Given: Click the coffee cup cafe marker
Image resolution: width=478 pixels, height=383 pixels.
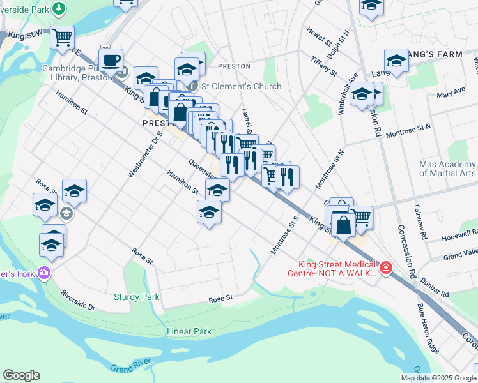Looking at the screenshot, I should pyautogui.click(x=111, y=62).
